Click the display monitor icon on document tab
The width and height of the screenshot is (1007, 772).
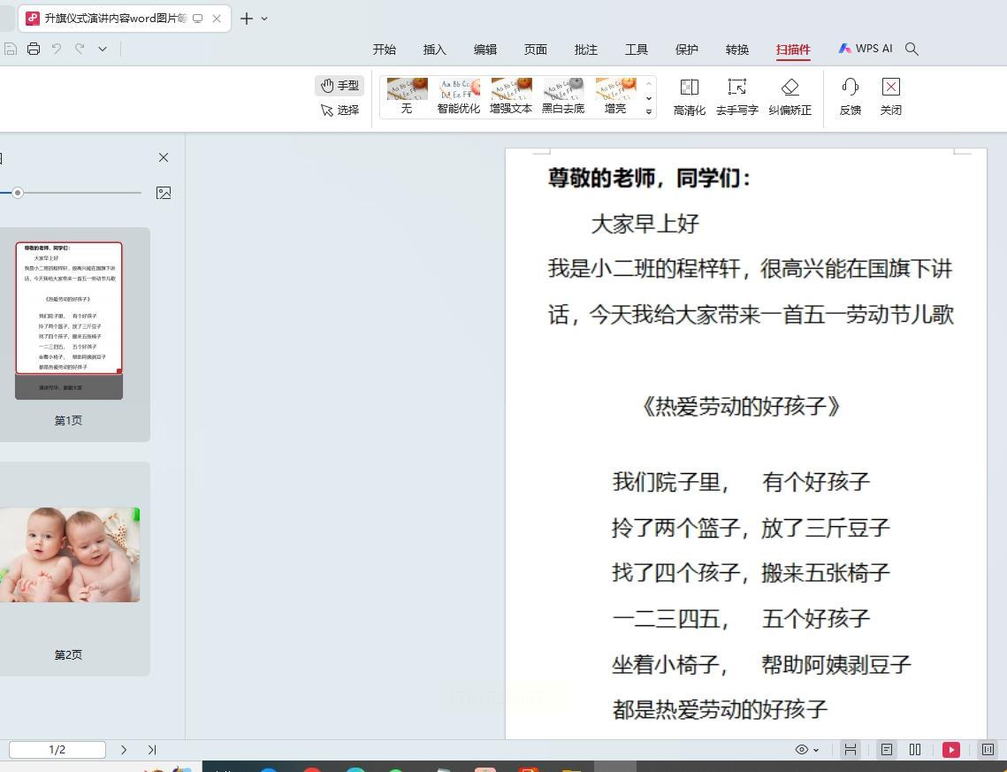click(198, 19)
